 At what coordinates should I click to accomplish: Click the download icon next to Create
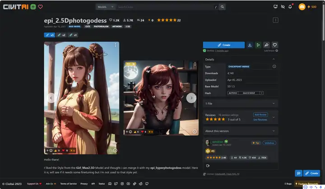click(250, 45)
